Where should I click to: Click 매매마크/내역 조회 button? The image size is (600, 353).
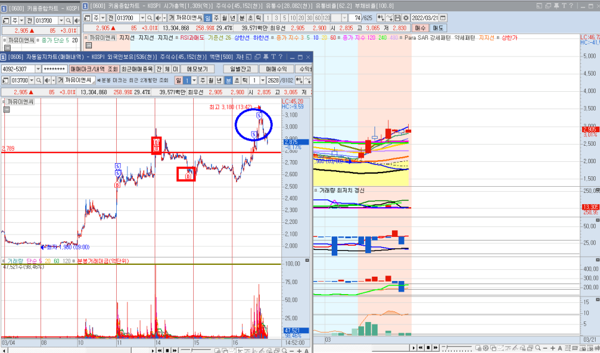pos(94,69)
